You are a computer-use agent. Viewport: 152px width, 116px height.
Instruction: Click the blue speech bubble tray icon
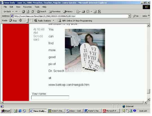(135, 111)
